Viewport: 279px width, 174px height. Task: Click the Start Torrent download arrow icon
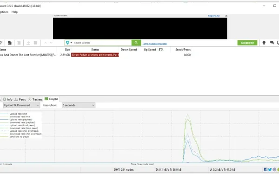(28, 43)
